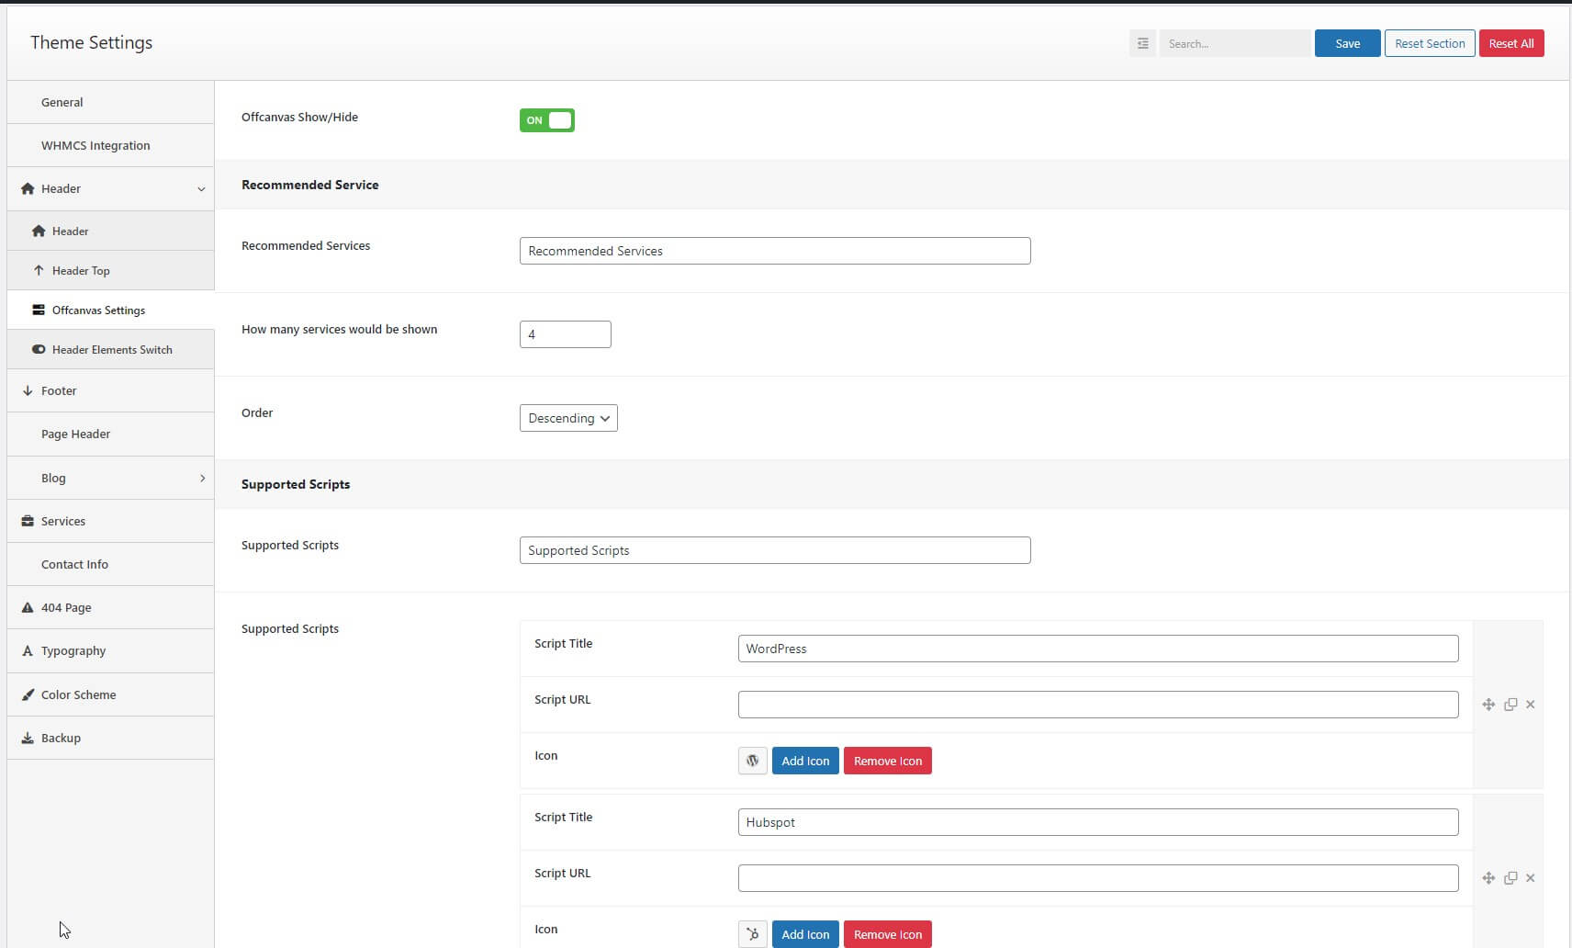Click the move handle icon for Hubspot script
The image size is (1572, 948).
[x=1488, y=878]
